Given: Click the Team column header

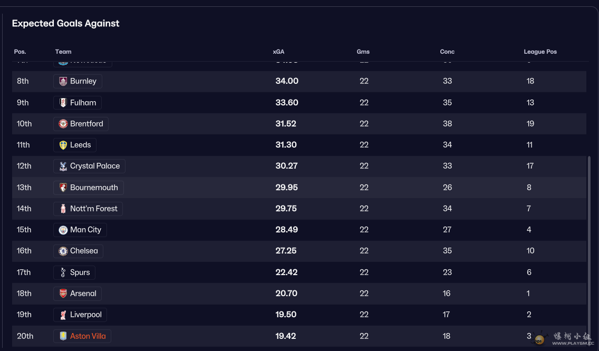Looking at the screenshot, I should click(63, 52).
